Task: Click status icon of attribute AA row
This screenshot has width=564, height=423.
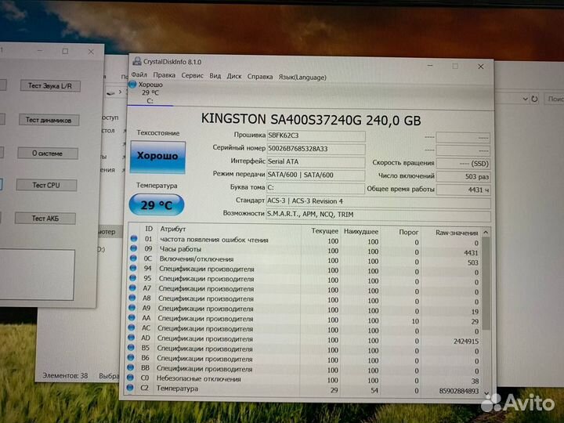Action: pyautogui.click(x=132, y=317)
